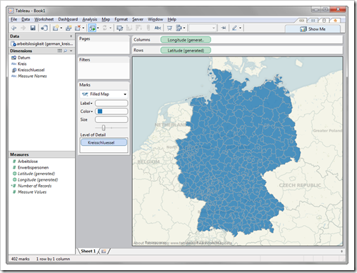
Task: Click the Duplicate Sheet toolbar icon
Action: tap(69, 28)
